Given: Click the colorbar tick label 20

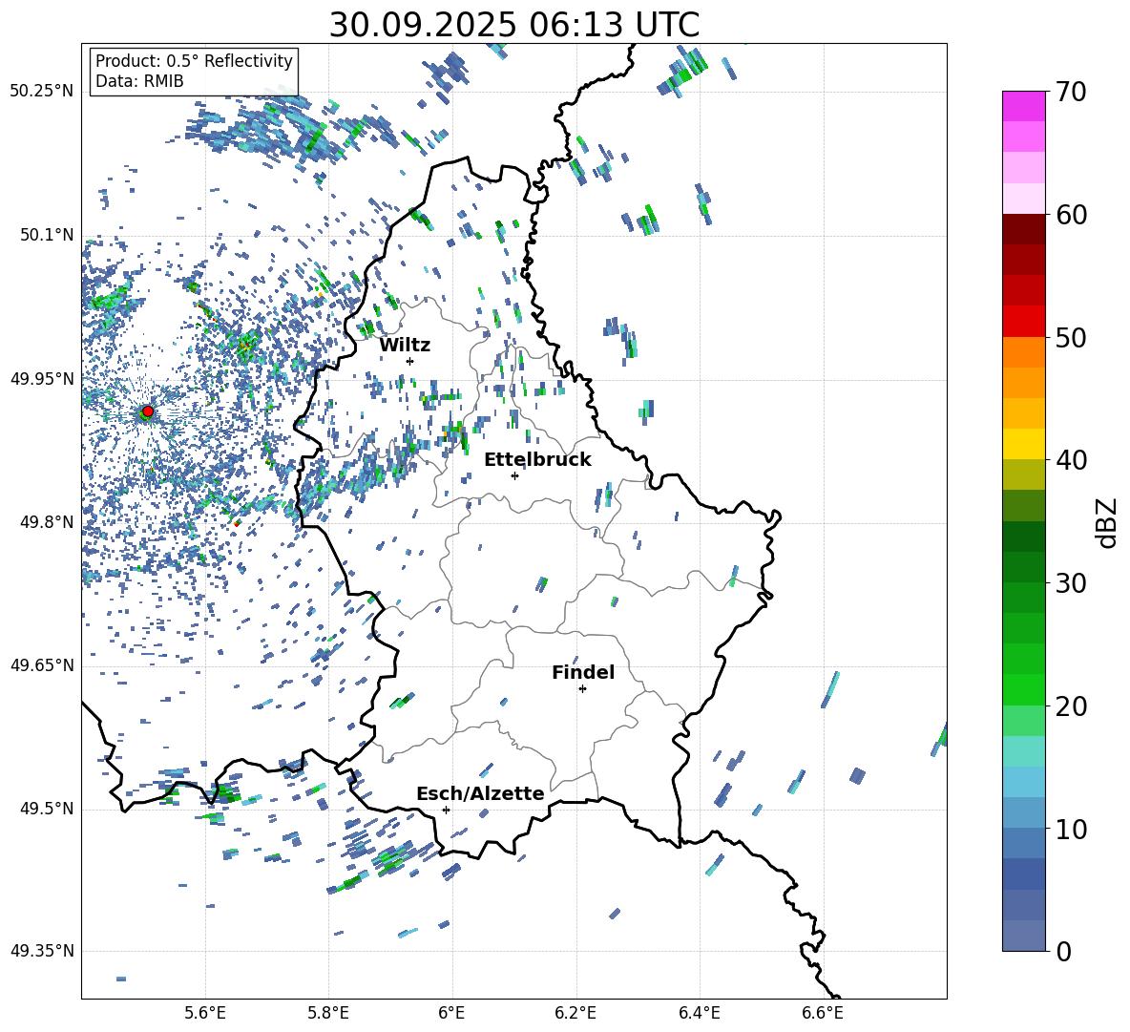Looking at the screenshot, I should point(1071,706).
